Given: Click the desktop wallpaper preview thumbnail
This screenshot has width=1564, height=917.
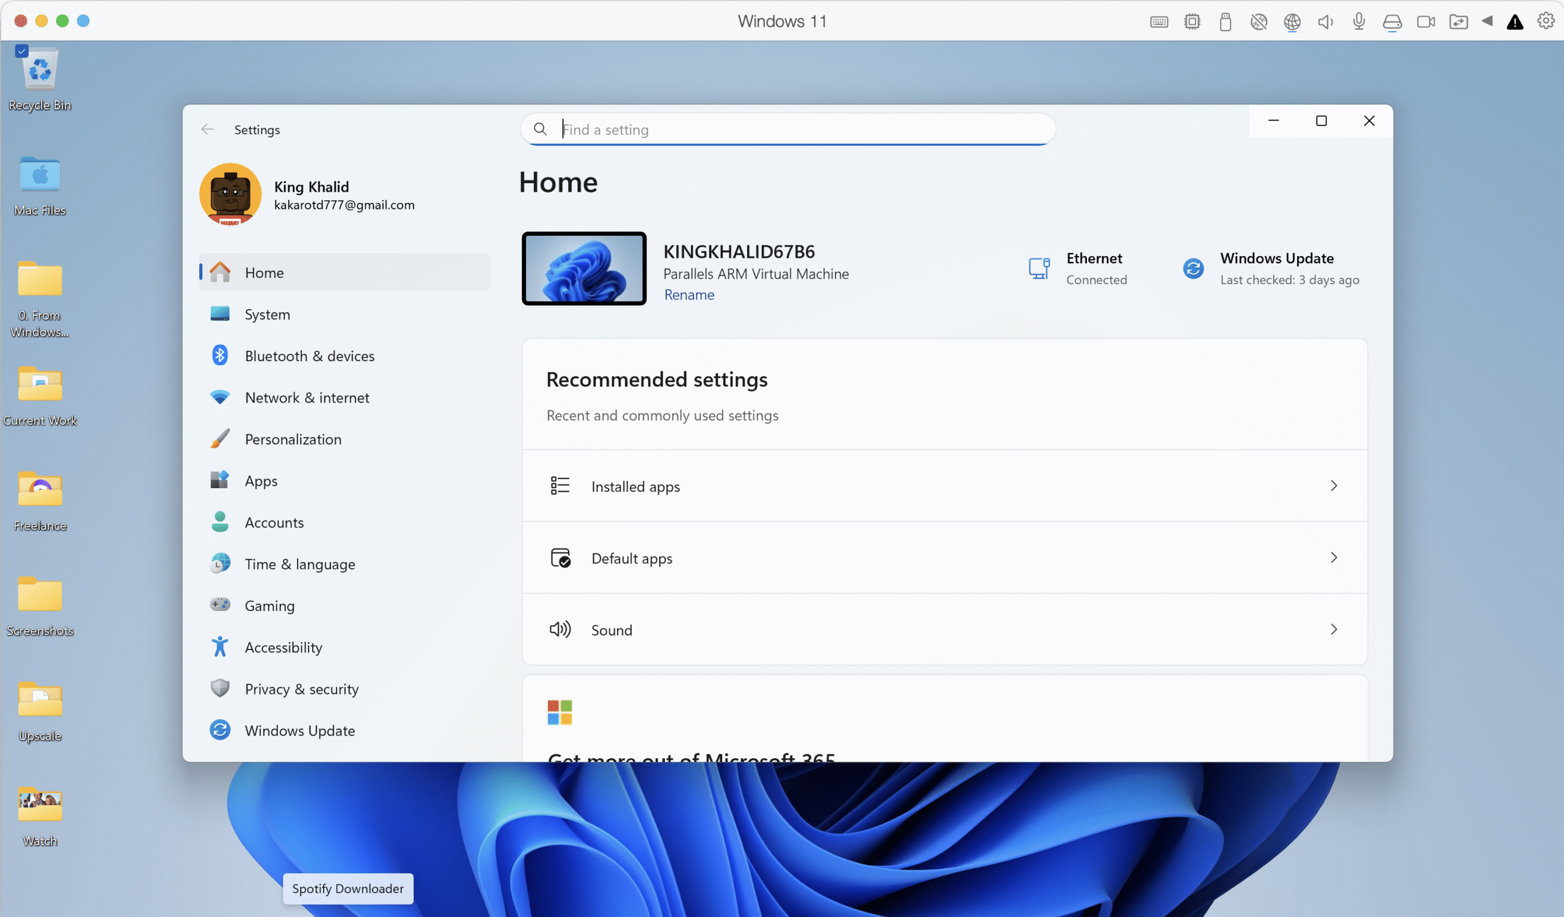Looking at the screenshot, I should 584,268.
